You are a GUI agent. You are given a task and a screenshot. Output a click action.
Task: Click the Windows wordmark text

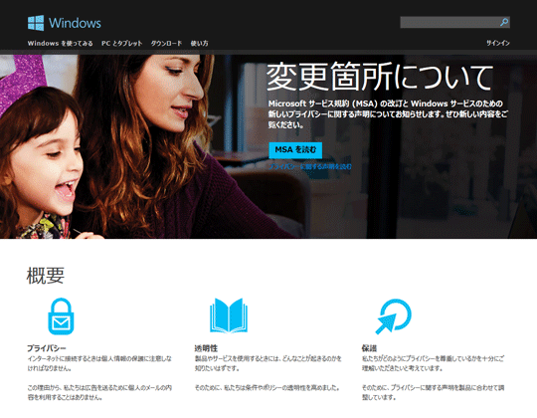tap(75, 23)
